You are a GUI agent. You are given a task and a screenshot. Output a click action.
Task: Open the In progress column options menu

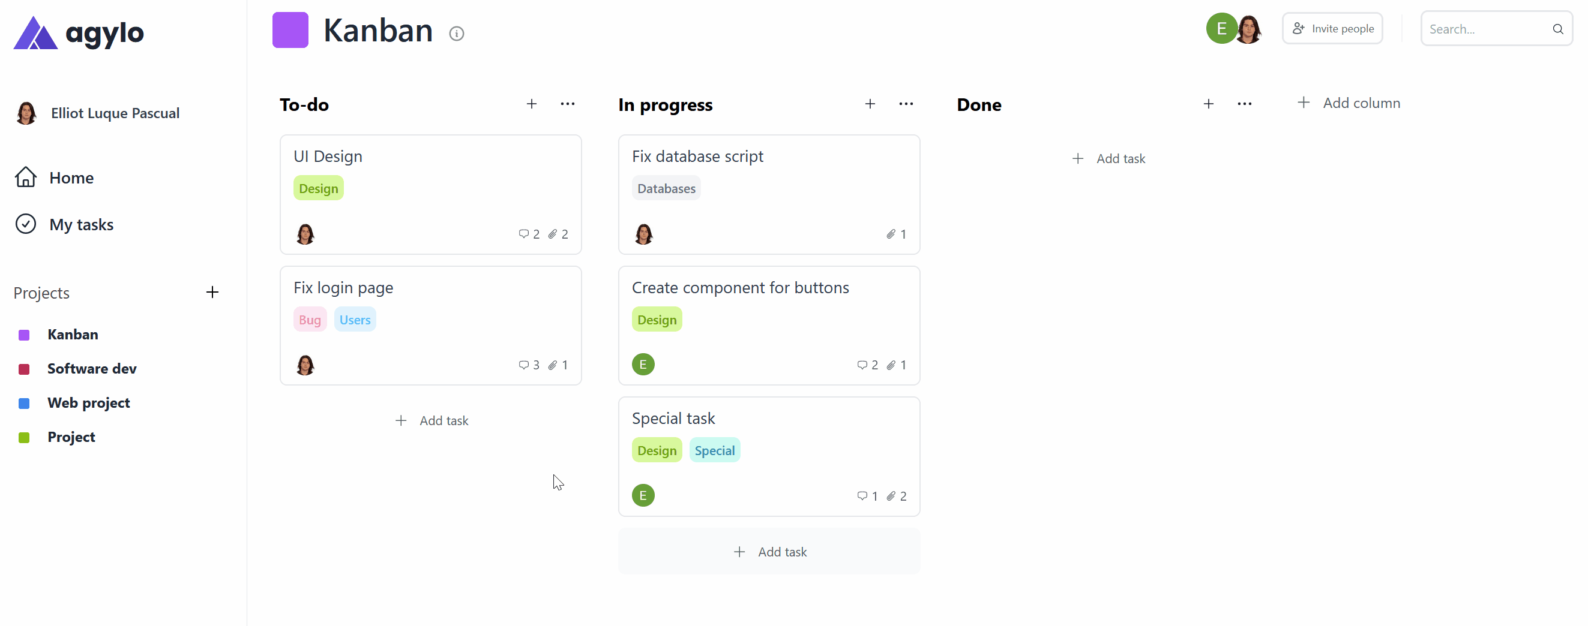pos(906,104)
